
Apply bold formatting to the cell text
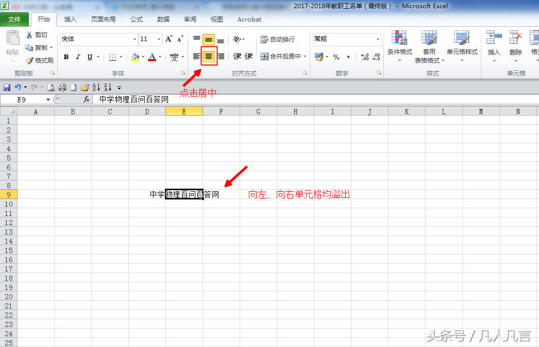(x=66, y=57)
